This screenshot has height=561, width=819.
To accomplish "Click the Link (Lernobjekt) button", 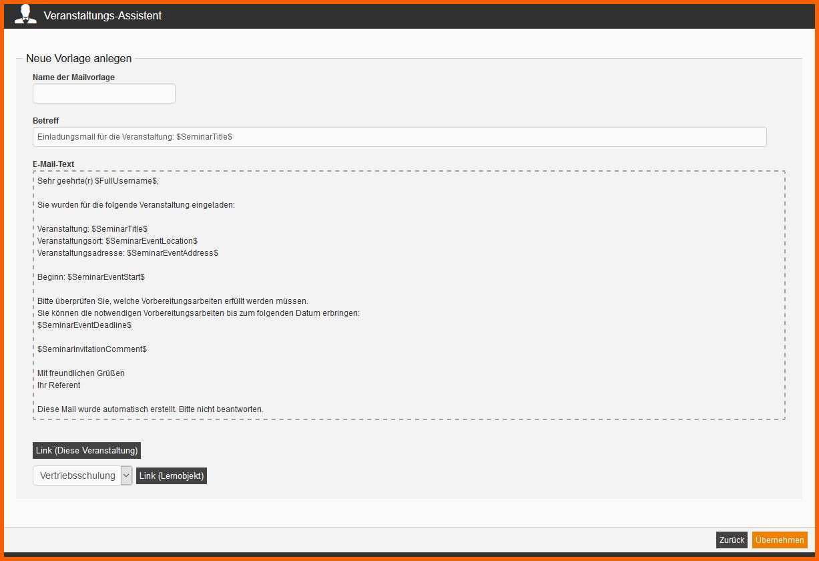I will click(172, 476).
